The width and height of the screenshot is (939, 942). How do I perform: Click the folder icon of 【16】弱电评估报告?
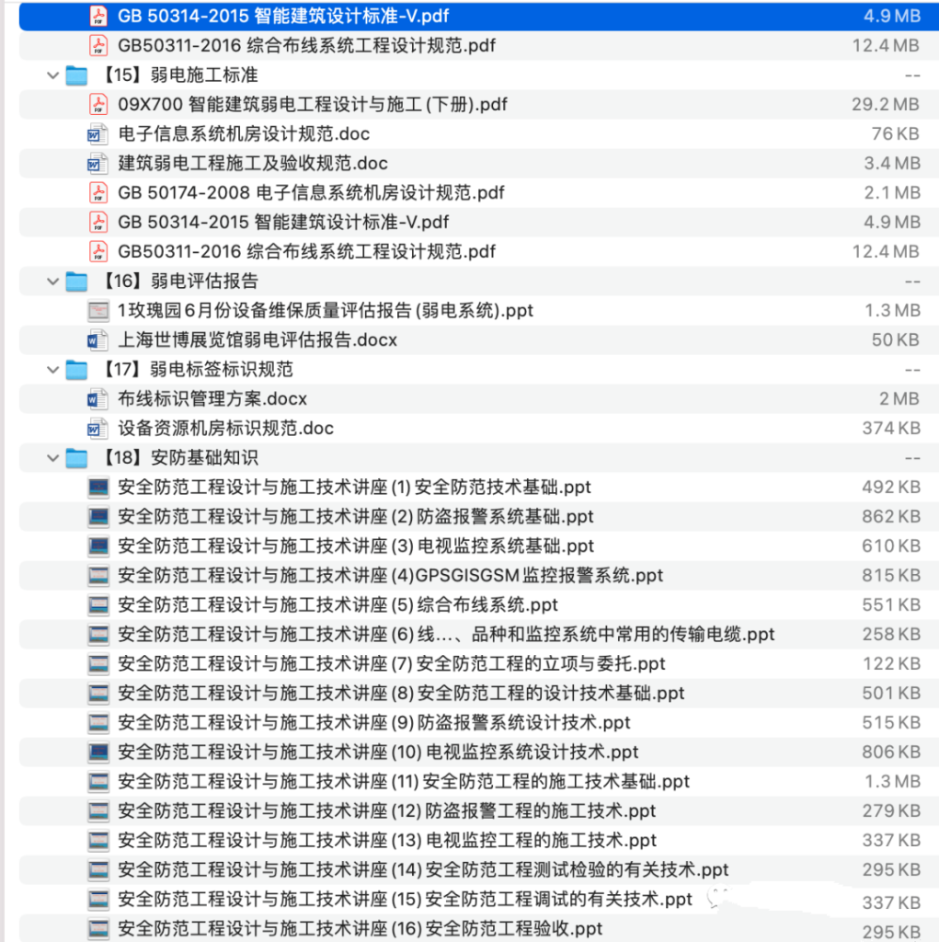point(76,281)
